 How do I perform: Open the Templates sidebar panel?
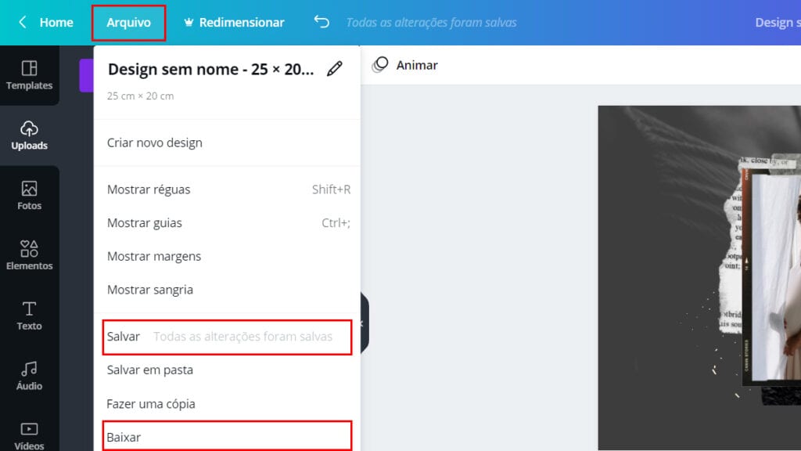click(29, 75)
